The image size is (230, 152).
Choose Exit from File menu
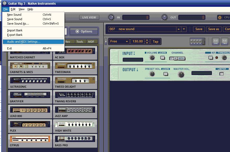(x=33, y=48)
